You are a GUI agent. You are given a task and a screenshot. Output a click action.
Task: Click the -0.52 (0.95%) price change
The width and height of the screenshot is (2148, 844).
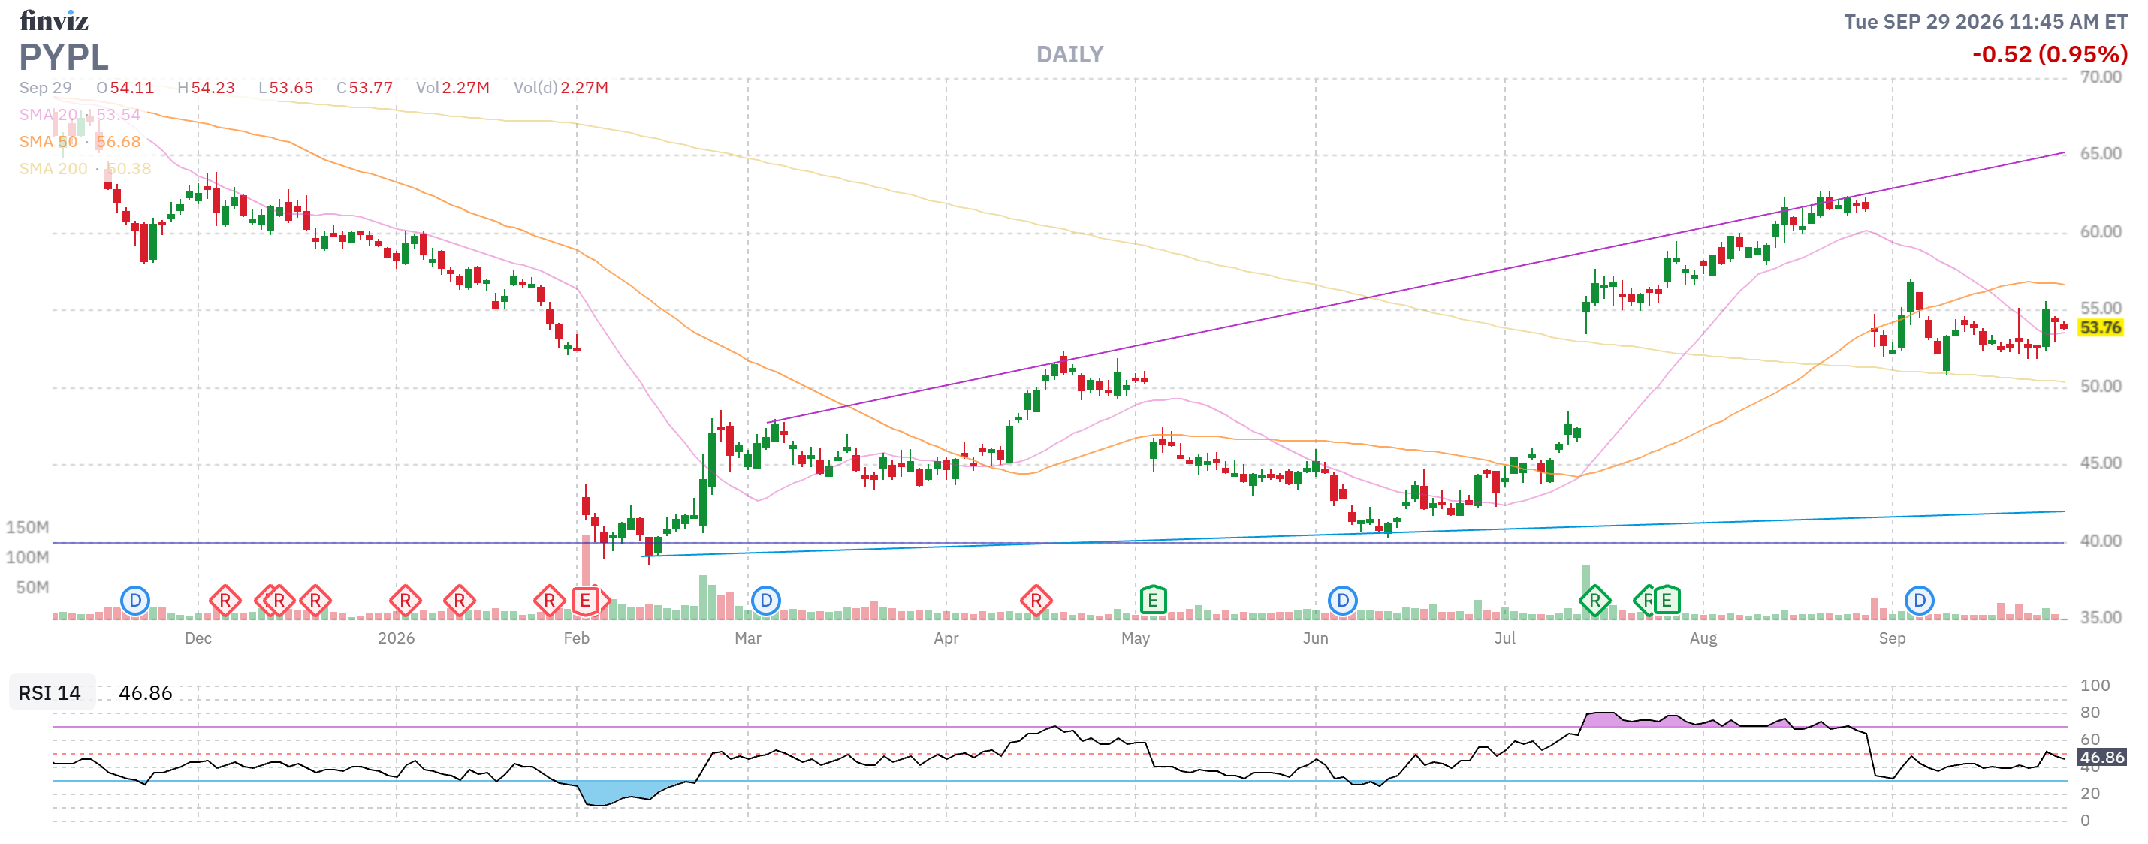[2050, 54]
